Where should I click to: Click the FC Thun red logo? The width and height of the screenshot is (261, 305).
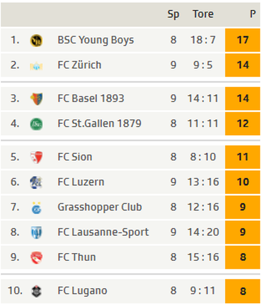[x=36, y=257]
